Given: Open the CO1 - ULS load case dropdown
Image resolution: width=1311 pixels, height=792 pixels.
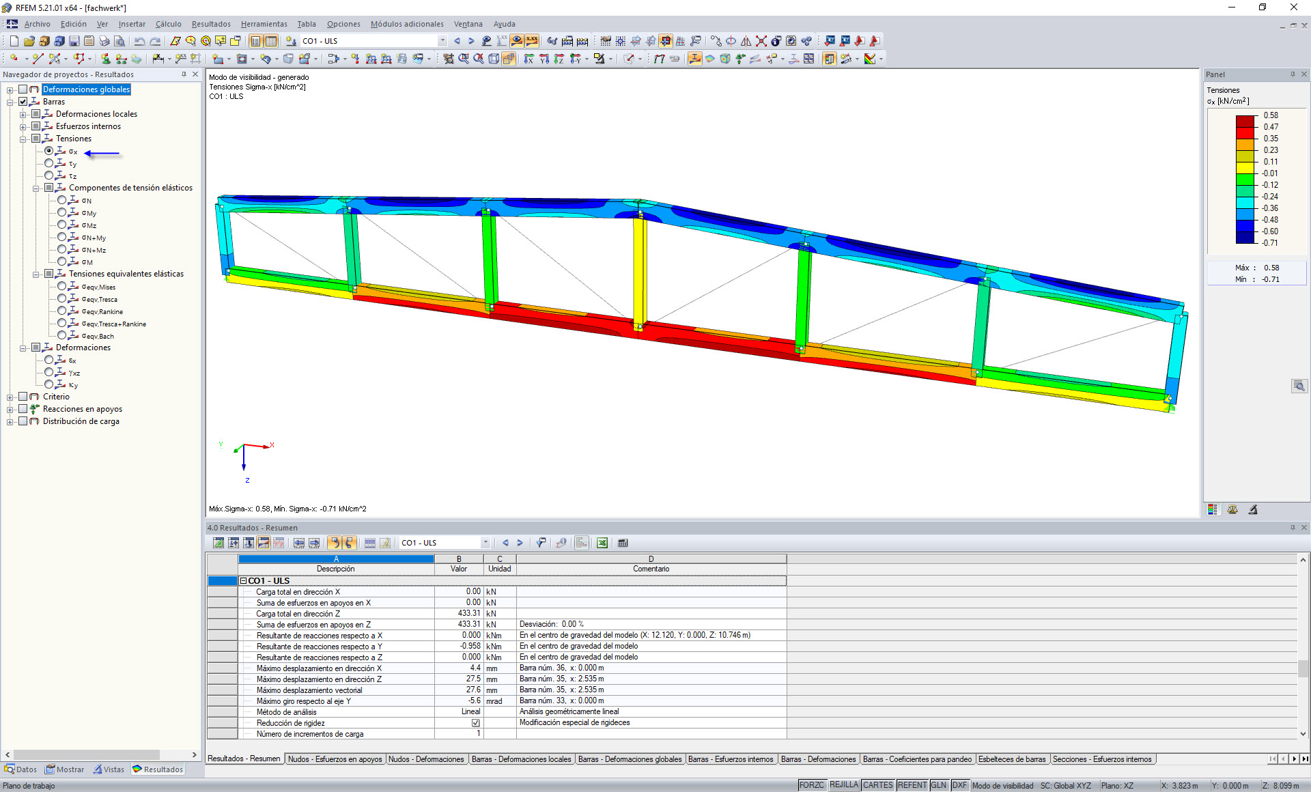Looking at the screenshot, I should [x=442, y=41].
